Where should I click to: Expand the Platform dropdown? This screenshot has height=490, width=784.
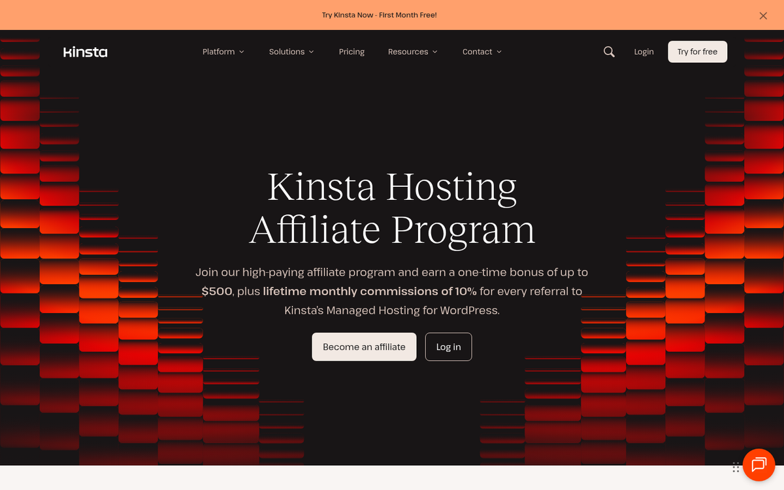tap(223, 52)
